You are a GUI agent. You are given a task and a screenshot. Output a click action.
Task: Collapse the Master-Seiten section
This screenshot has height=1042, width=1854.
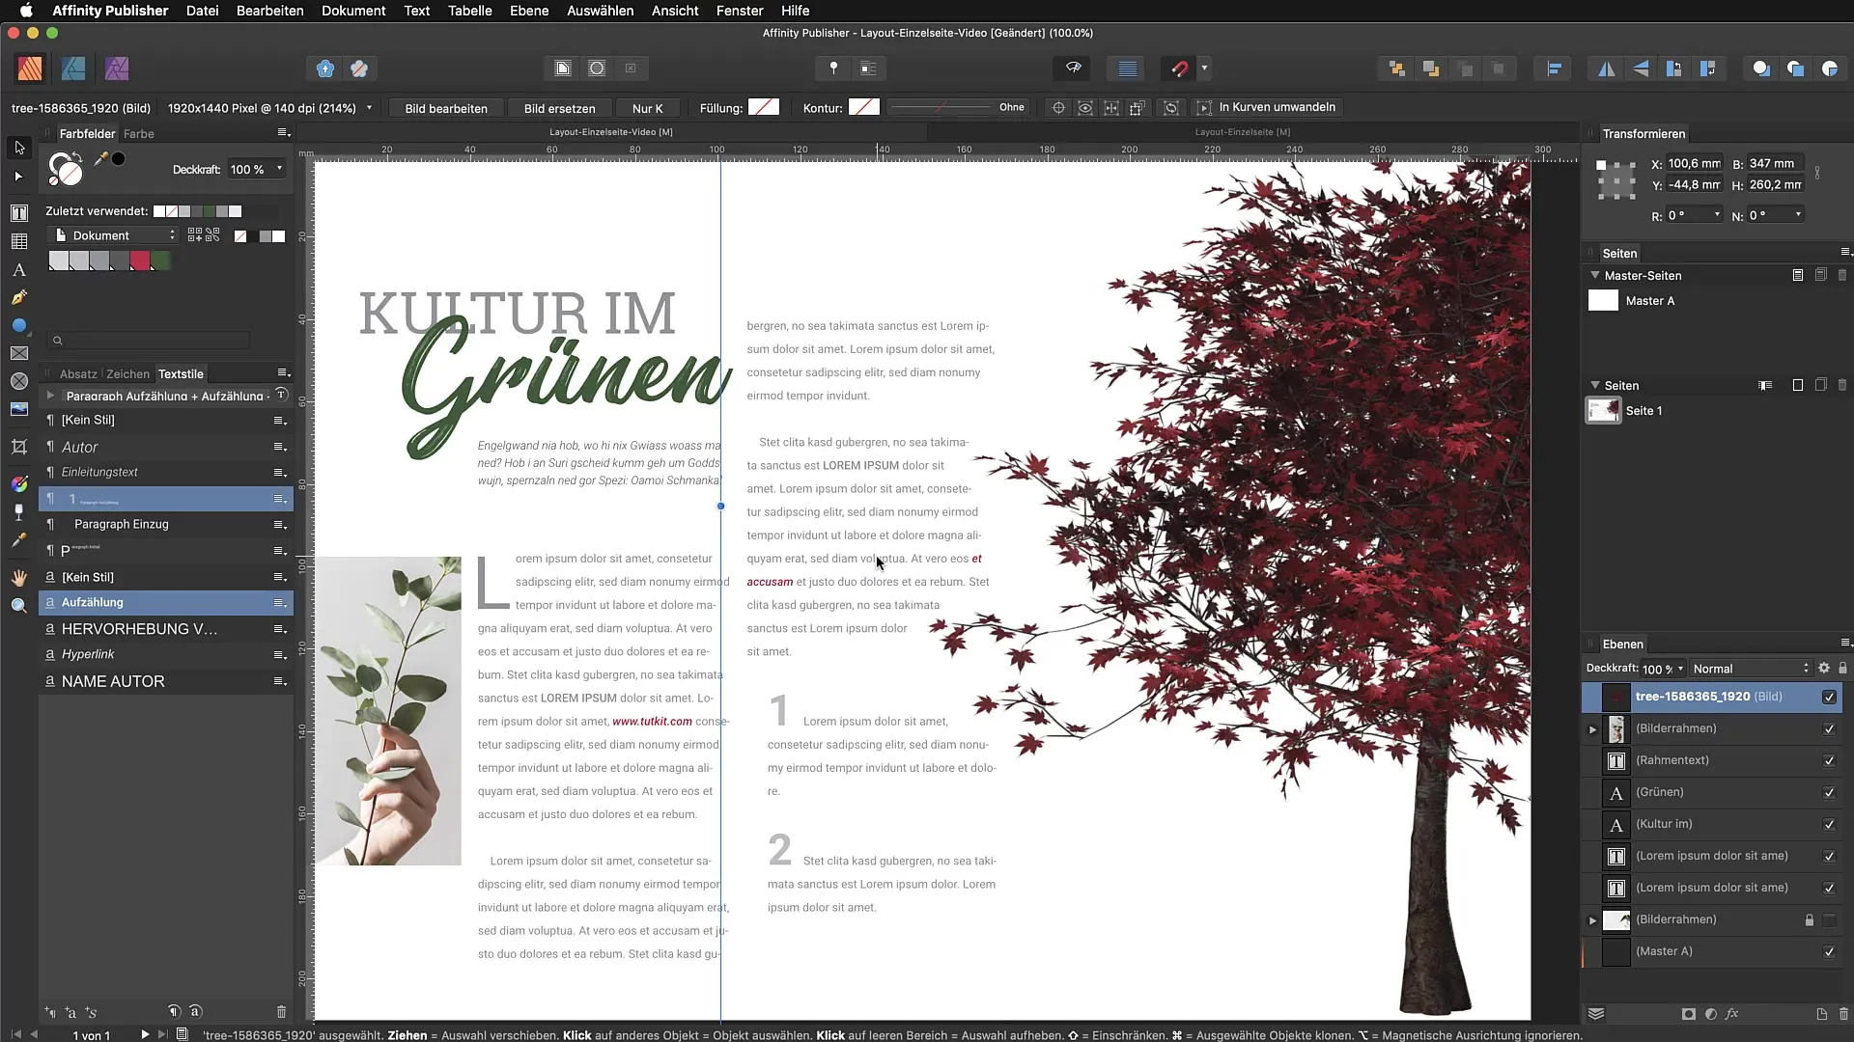pos(1595,275)
